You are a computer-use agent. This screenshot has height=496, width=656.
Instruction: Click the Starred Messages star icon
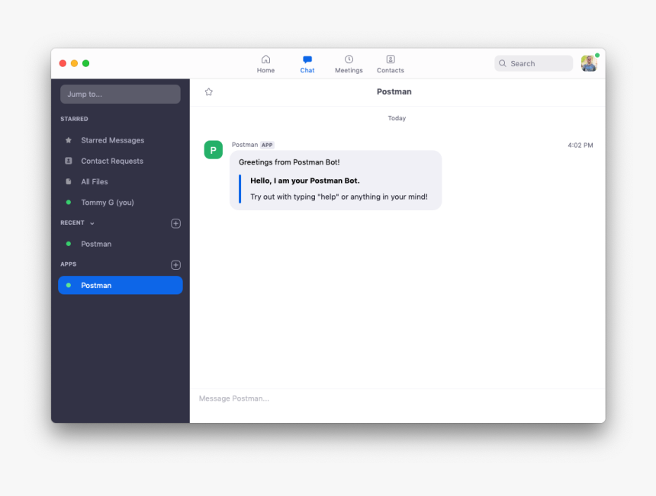[x=69, y=140]
